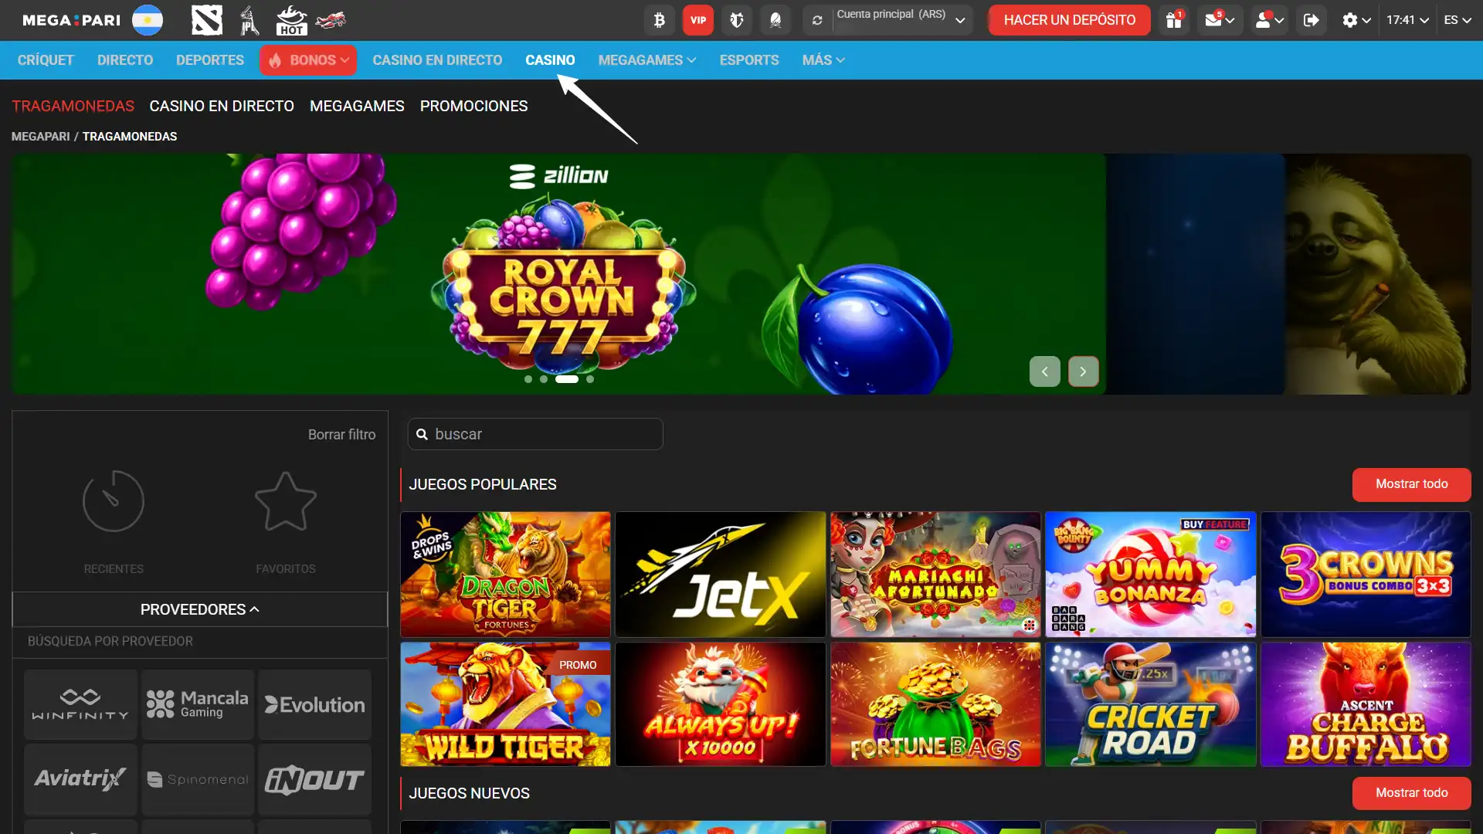Open Casino en directo in the blue bar
This screenshot has width=1483, height=834.
point(437,60)
